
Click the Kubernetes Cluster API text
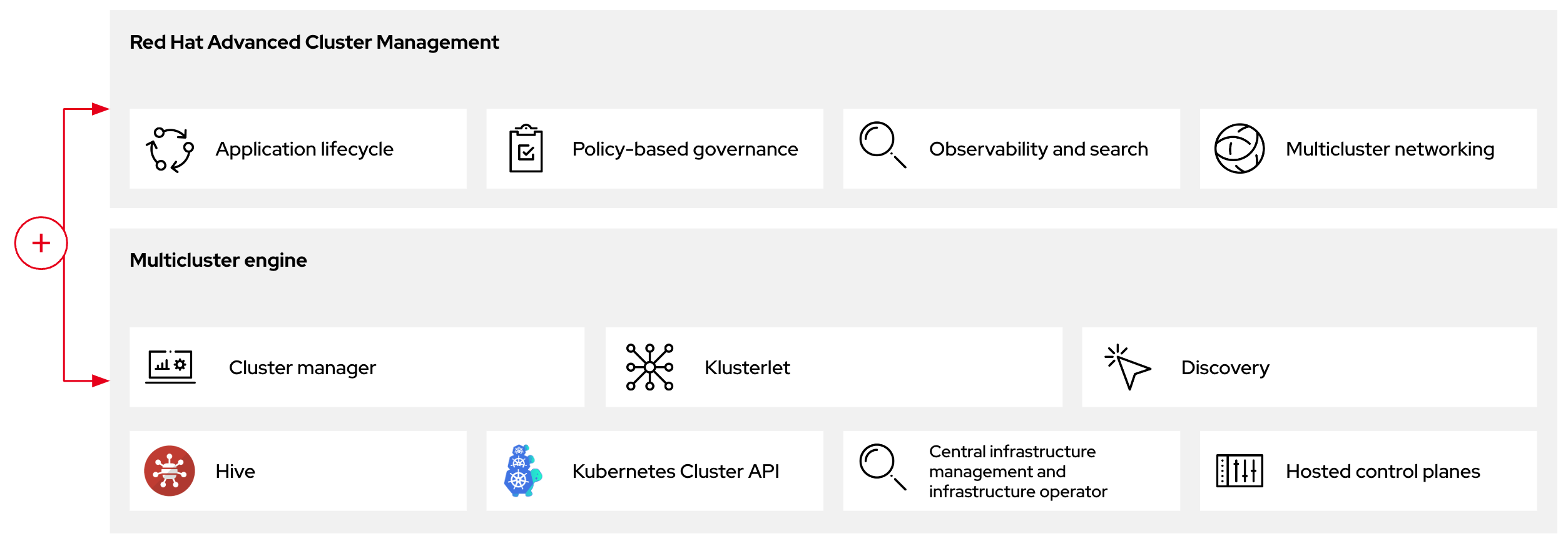coord(676,471)
